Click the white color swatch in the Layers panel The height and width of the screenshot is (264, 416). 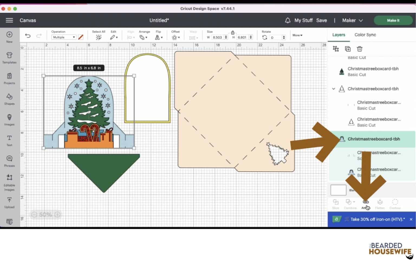point(338,190)
